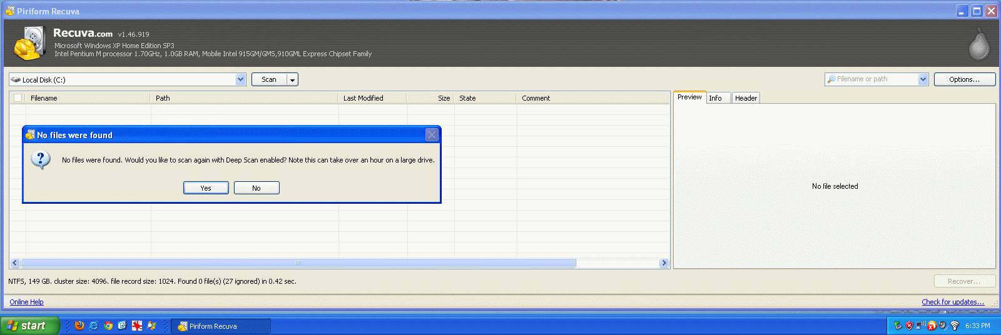Viewport: 1001px width, 335px height.
Task: Sort by the Comment column header
Action: pyautogui.click(x=592, y=98)
